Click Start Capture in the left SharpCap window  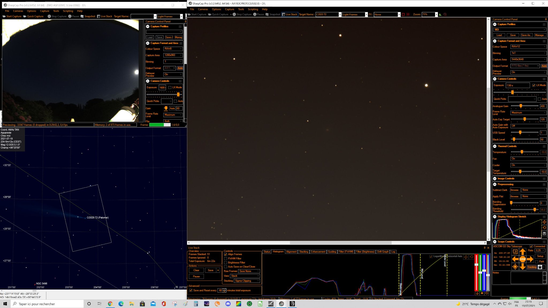pos(12,16)
